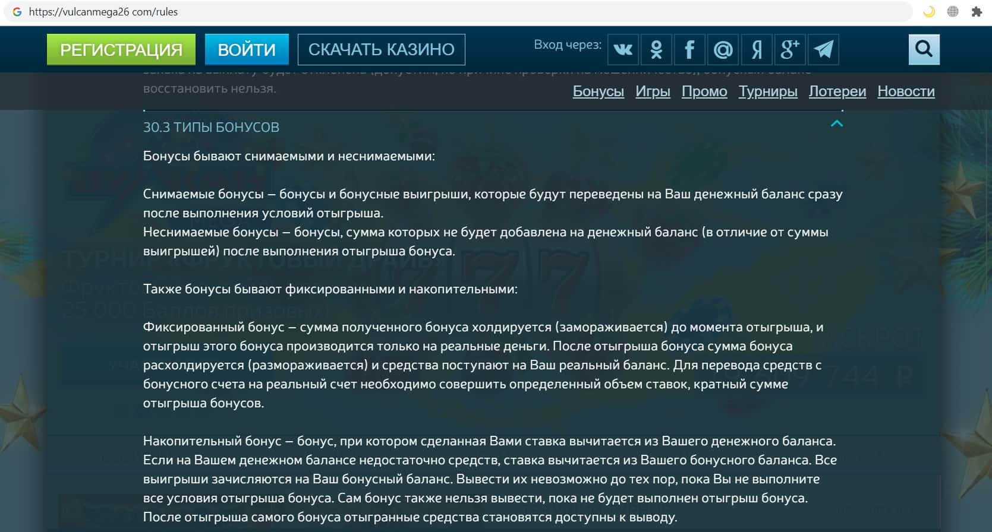Click the line 'Также бонусы бывают фиксированными и накопительными:'
The image size is (992, 532).
pyautogui.click(x=330, y=289)
